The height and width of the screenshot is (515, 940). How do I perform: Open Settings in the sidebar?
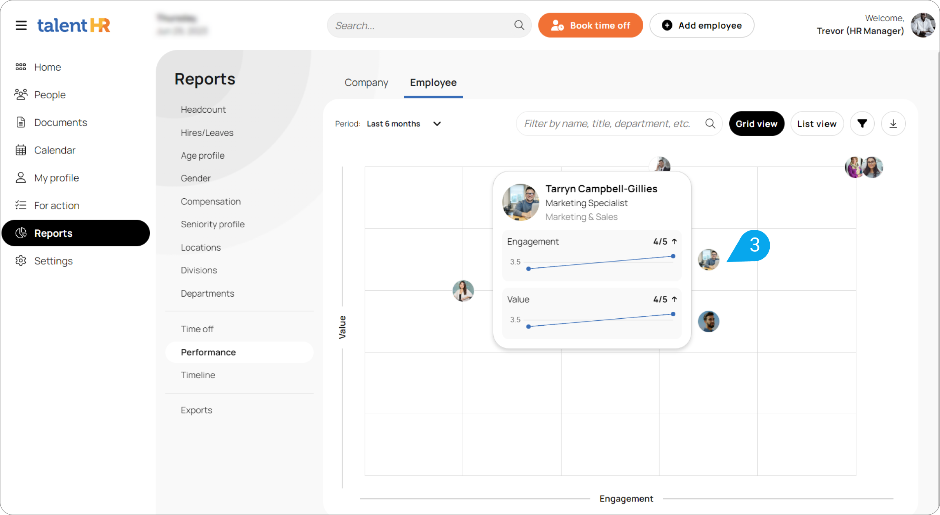53,261
